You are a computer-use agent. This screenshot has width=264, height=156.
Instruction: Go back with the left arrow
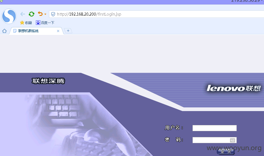(x=23, y=14)
